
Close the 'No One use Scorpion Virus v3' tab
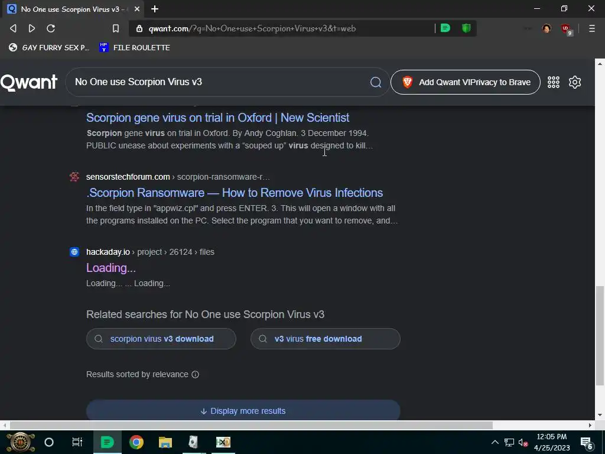137,9
